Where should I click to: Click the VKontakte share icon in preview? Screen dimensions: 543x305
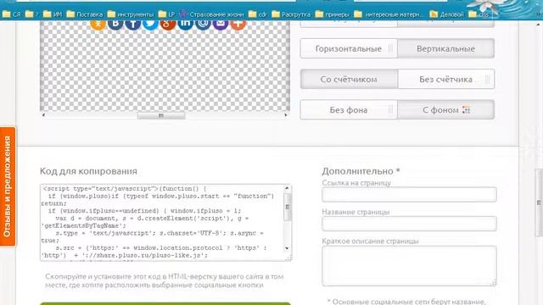click(115, 24)
